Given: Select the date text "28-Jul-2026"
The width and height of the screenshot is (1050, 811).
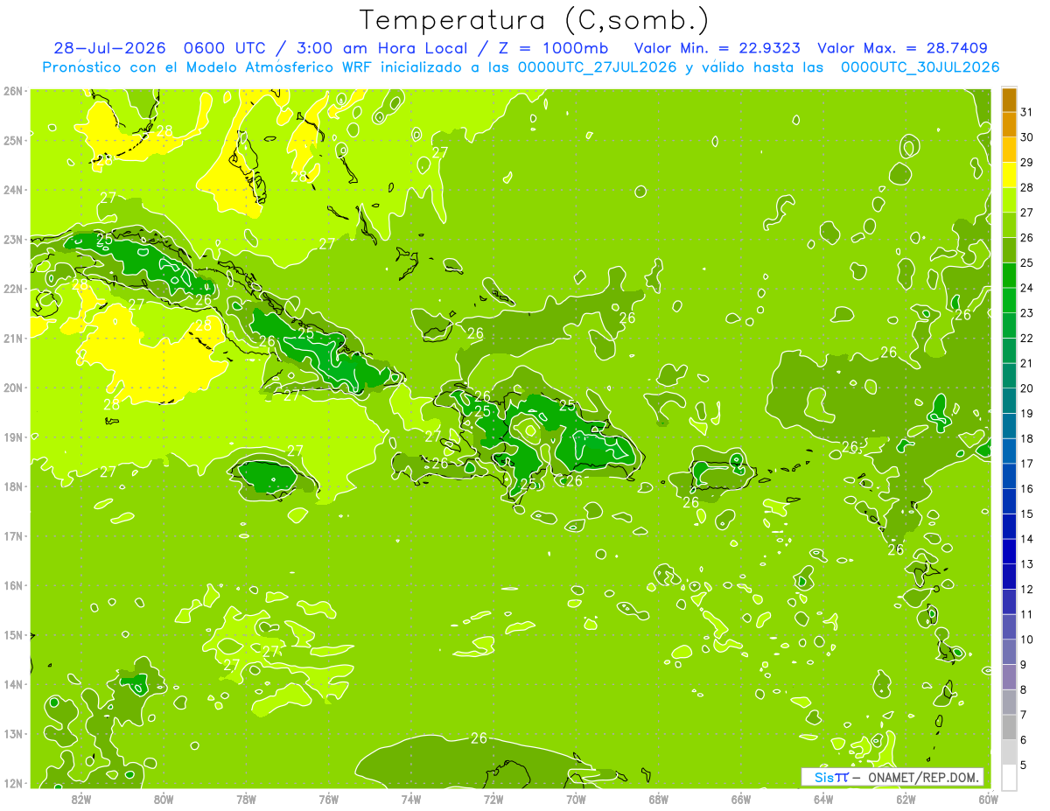Looking at the screenshot, I should pos(110,48).
